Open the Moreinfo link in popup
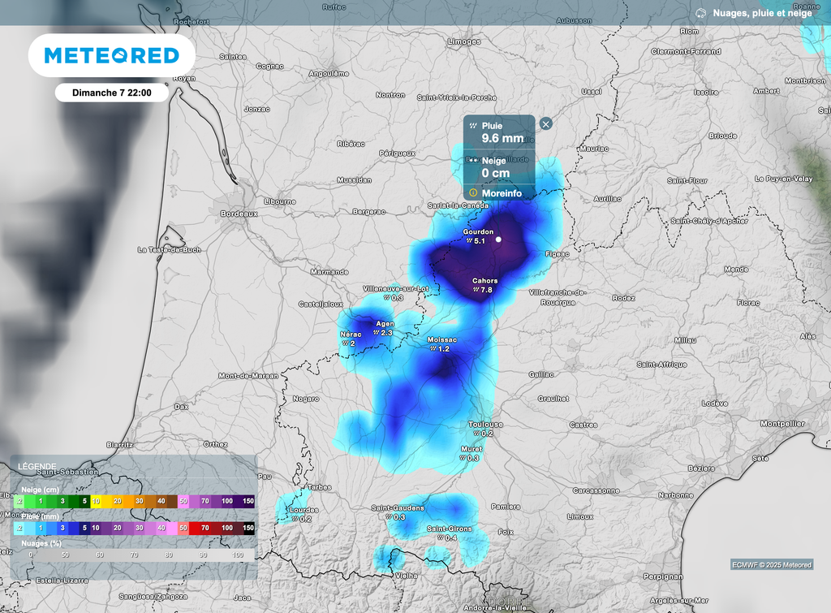 502,193
